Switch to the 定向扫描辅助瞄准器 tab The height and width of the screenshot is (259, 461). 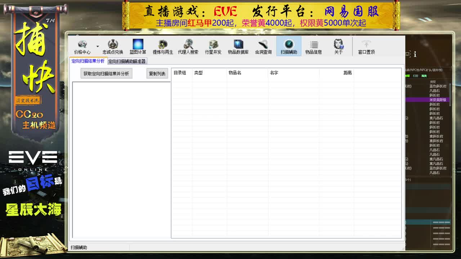127,61
